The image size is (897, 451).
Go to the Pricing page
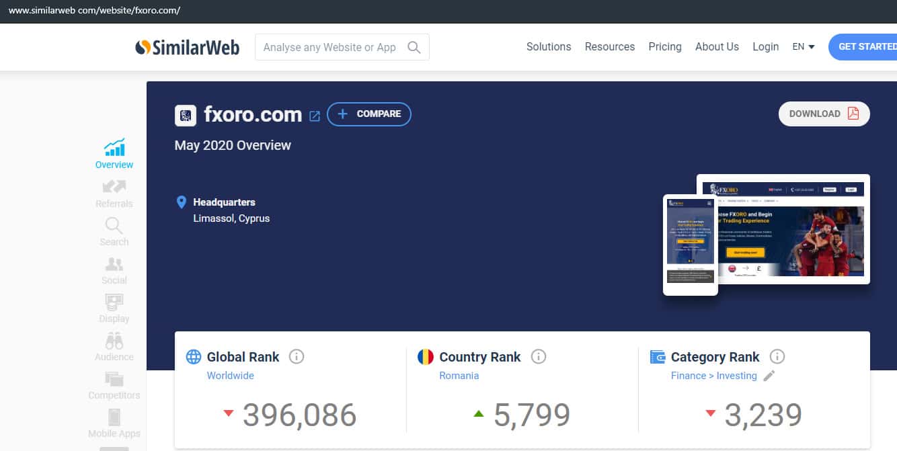(665, 46)
